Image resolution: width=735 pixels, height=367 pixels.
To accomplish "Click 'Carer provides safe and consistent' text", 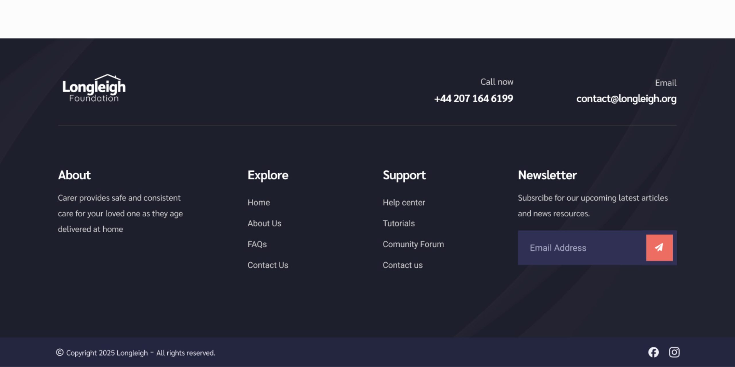I will (x=119, y=198).
